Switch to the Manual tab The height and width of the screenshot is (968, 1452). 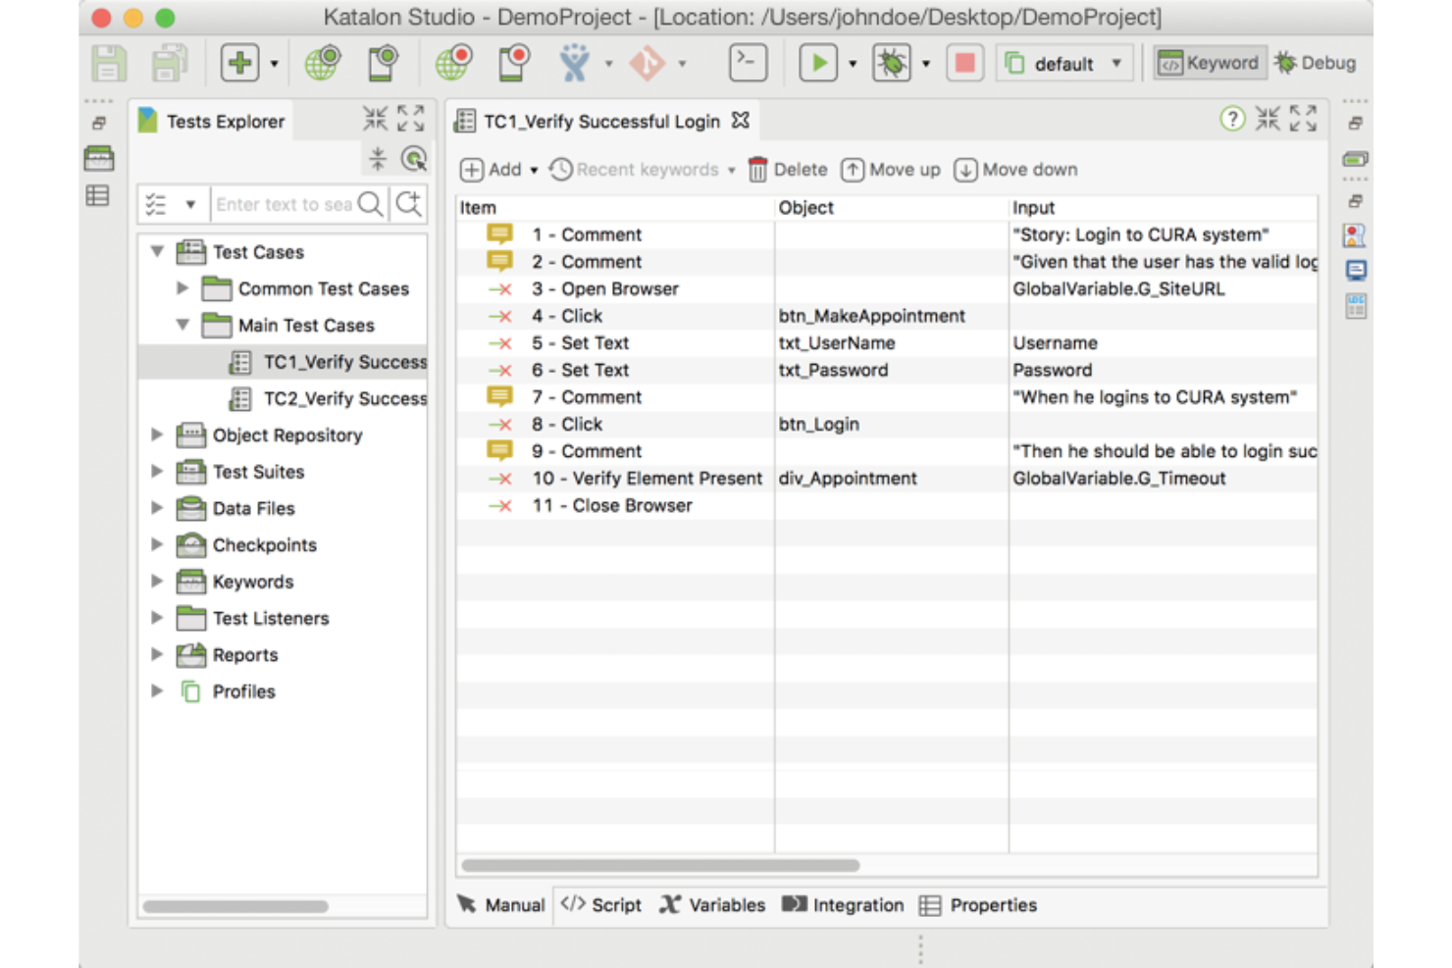(x=501, y=904)
